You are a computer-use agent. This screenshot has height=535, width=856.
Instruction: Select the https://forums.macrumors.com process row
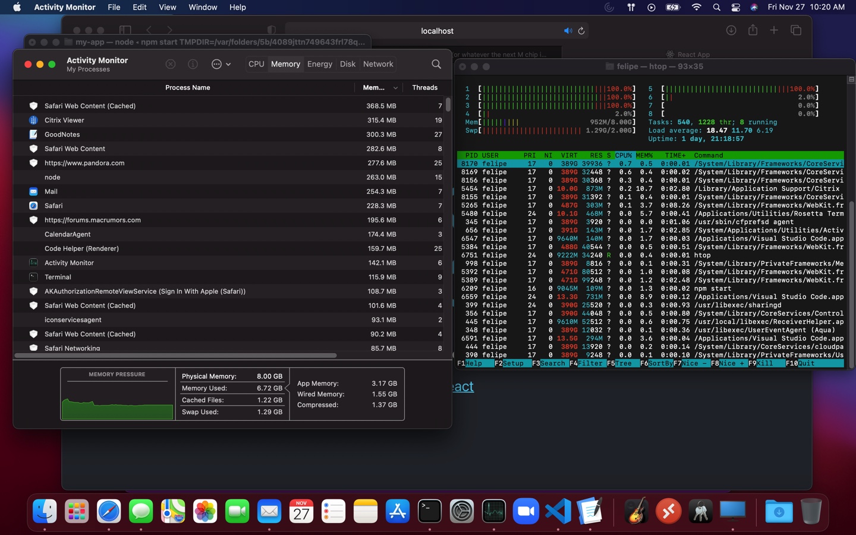click(x=229, y=220)
